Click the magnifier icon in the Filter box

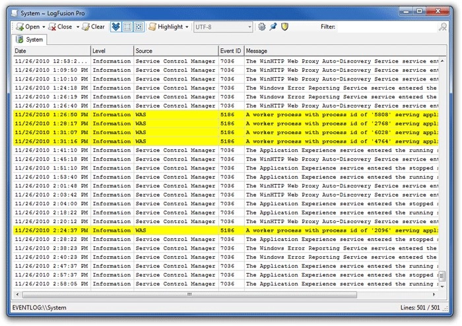(x=443, y=27)
